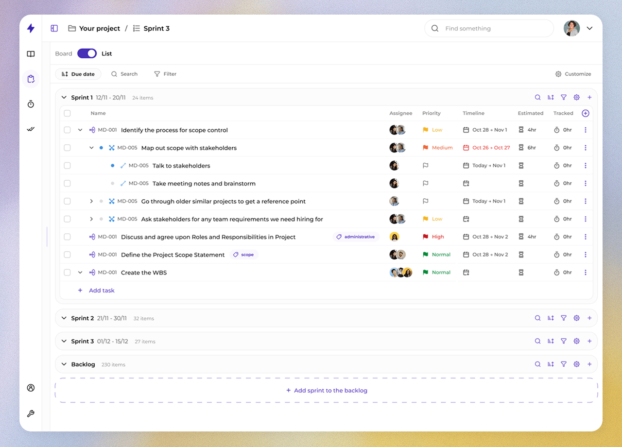Viewport: 622px width, 447px height.
Task: Add column with circled plus icon
Action: click(x=586, y=113)
